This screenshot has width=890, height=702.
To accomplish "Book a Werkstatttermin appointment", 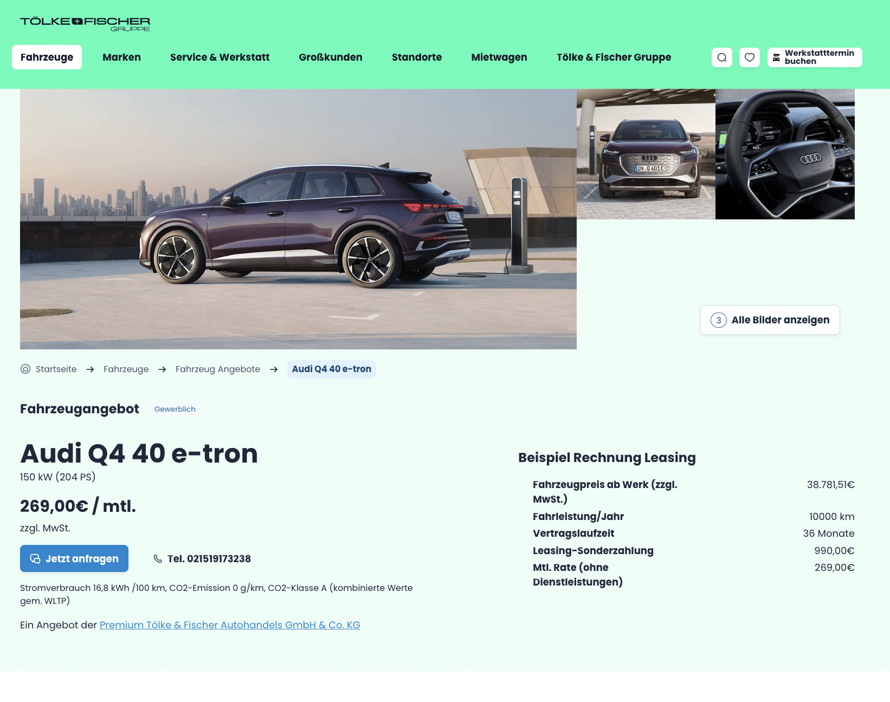I will (x=815, y=57).
